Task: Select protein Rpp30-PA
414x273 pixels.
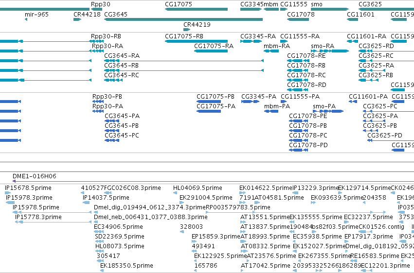Action: [108, 106]
